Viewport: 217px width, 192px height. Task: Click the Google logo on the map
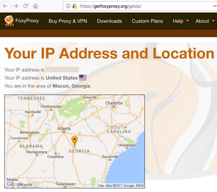point(15,184)
